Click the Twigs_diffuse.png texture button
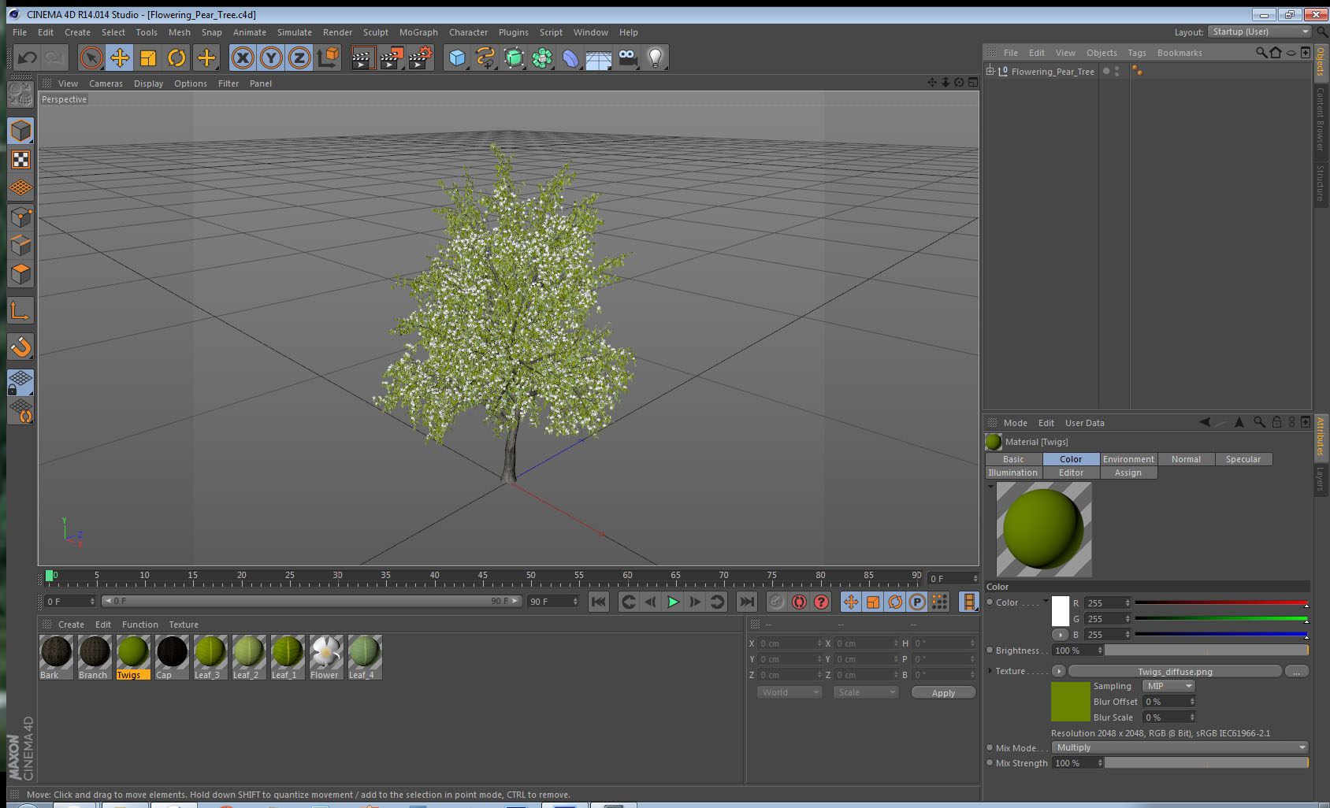Screen dimensions: 1330x808 1175,671
